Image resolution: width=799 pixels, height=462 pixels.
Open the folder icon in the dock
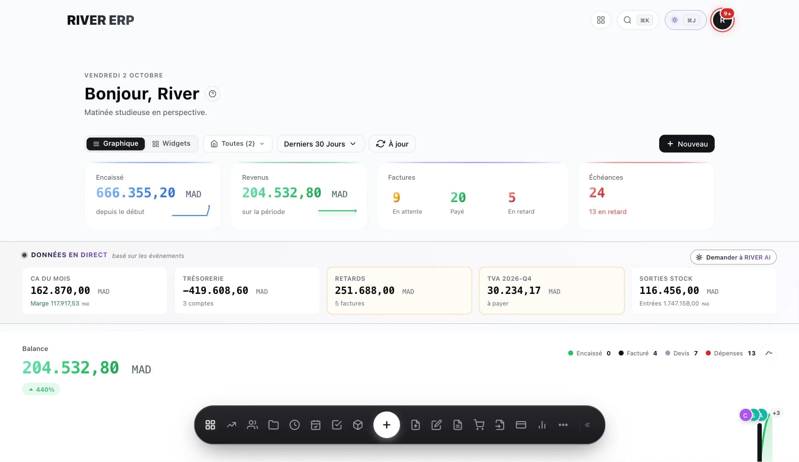tap(274, 425)
